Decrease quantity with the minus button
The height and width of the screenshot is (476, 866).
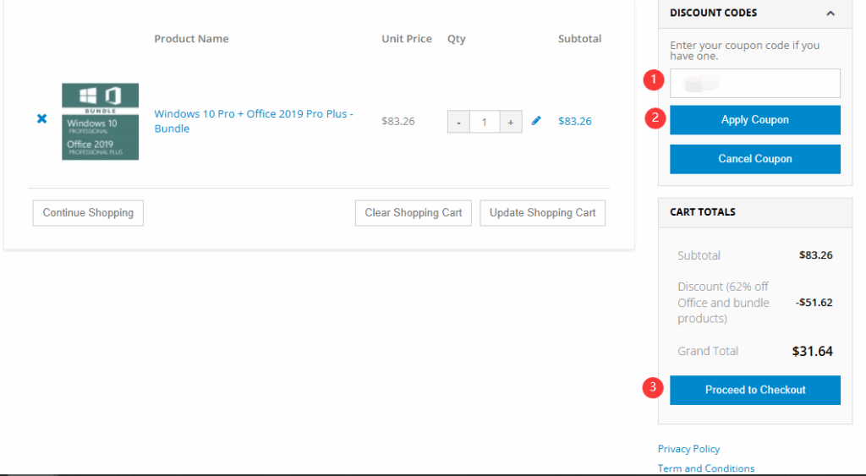point(458,122)
